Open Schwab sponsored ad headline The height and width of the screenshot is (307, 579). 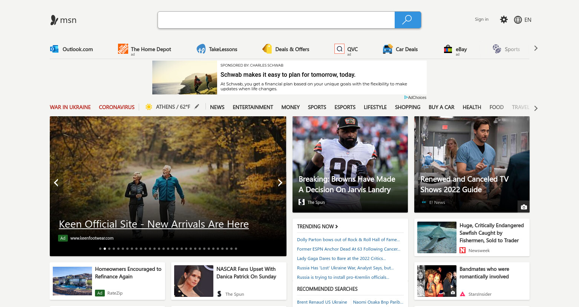[x=288, y=74]
